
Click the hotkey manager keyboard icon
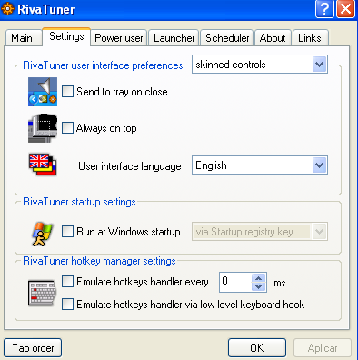42,293
